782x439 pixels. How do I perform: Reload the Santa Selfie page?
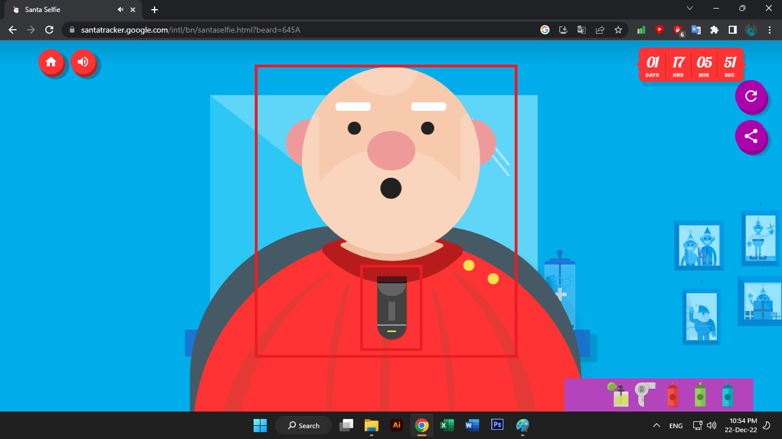point(49,30)
